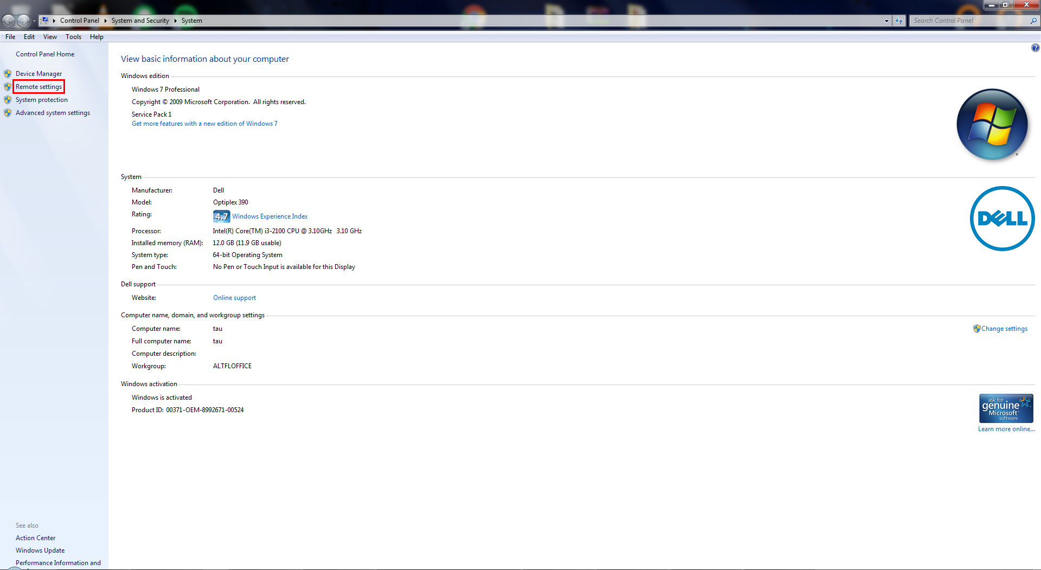Click Get more features with new edition link
This screenshot has width=1041, height=570.
point(204,124)
